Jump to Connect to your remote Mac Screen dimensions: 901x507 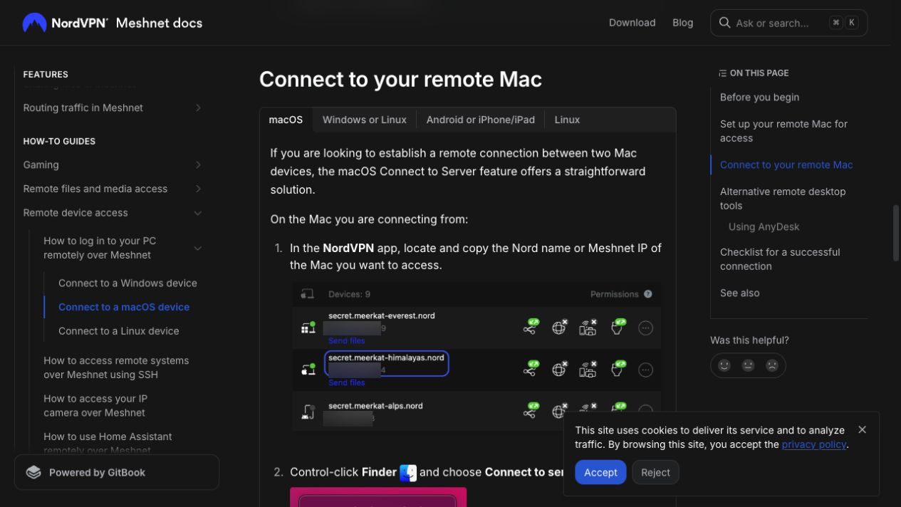[x=786, y=164]
